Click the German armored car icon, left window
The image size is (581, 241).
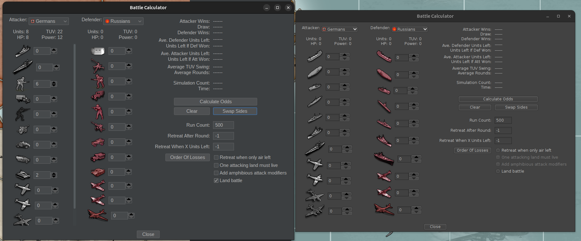tap(23, 145)
